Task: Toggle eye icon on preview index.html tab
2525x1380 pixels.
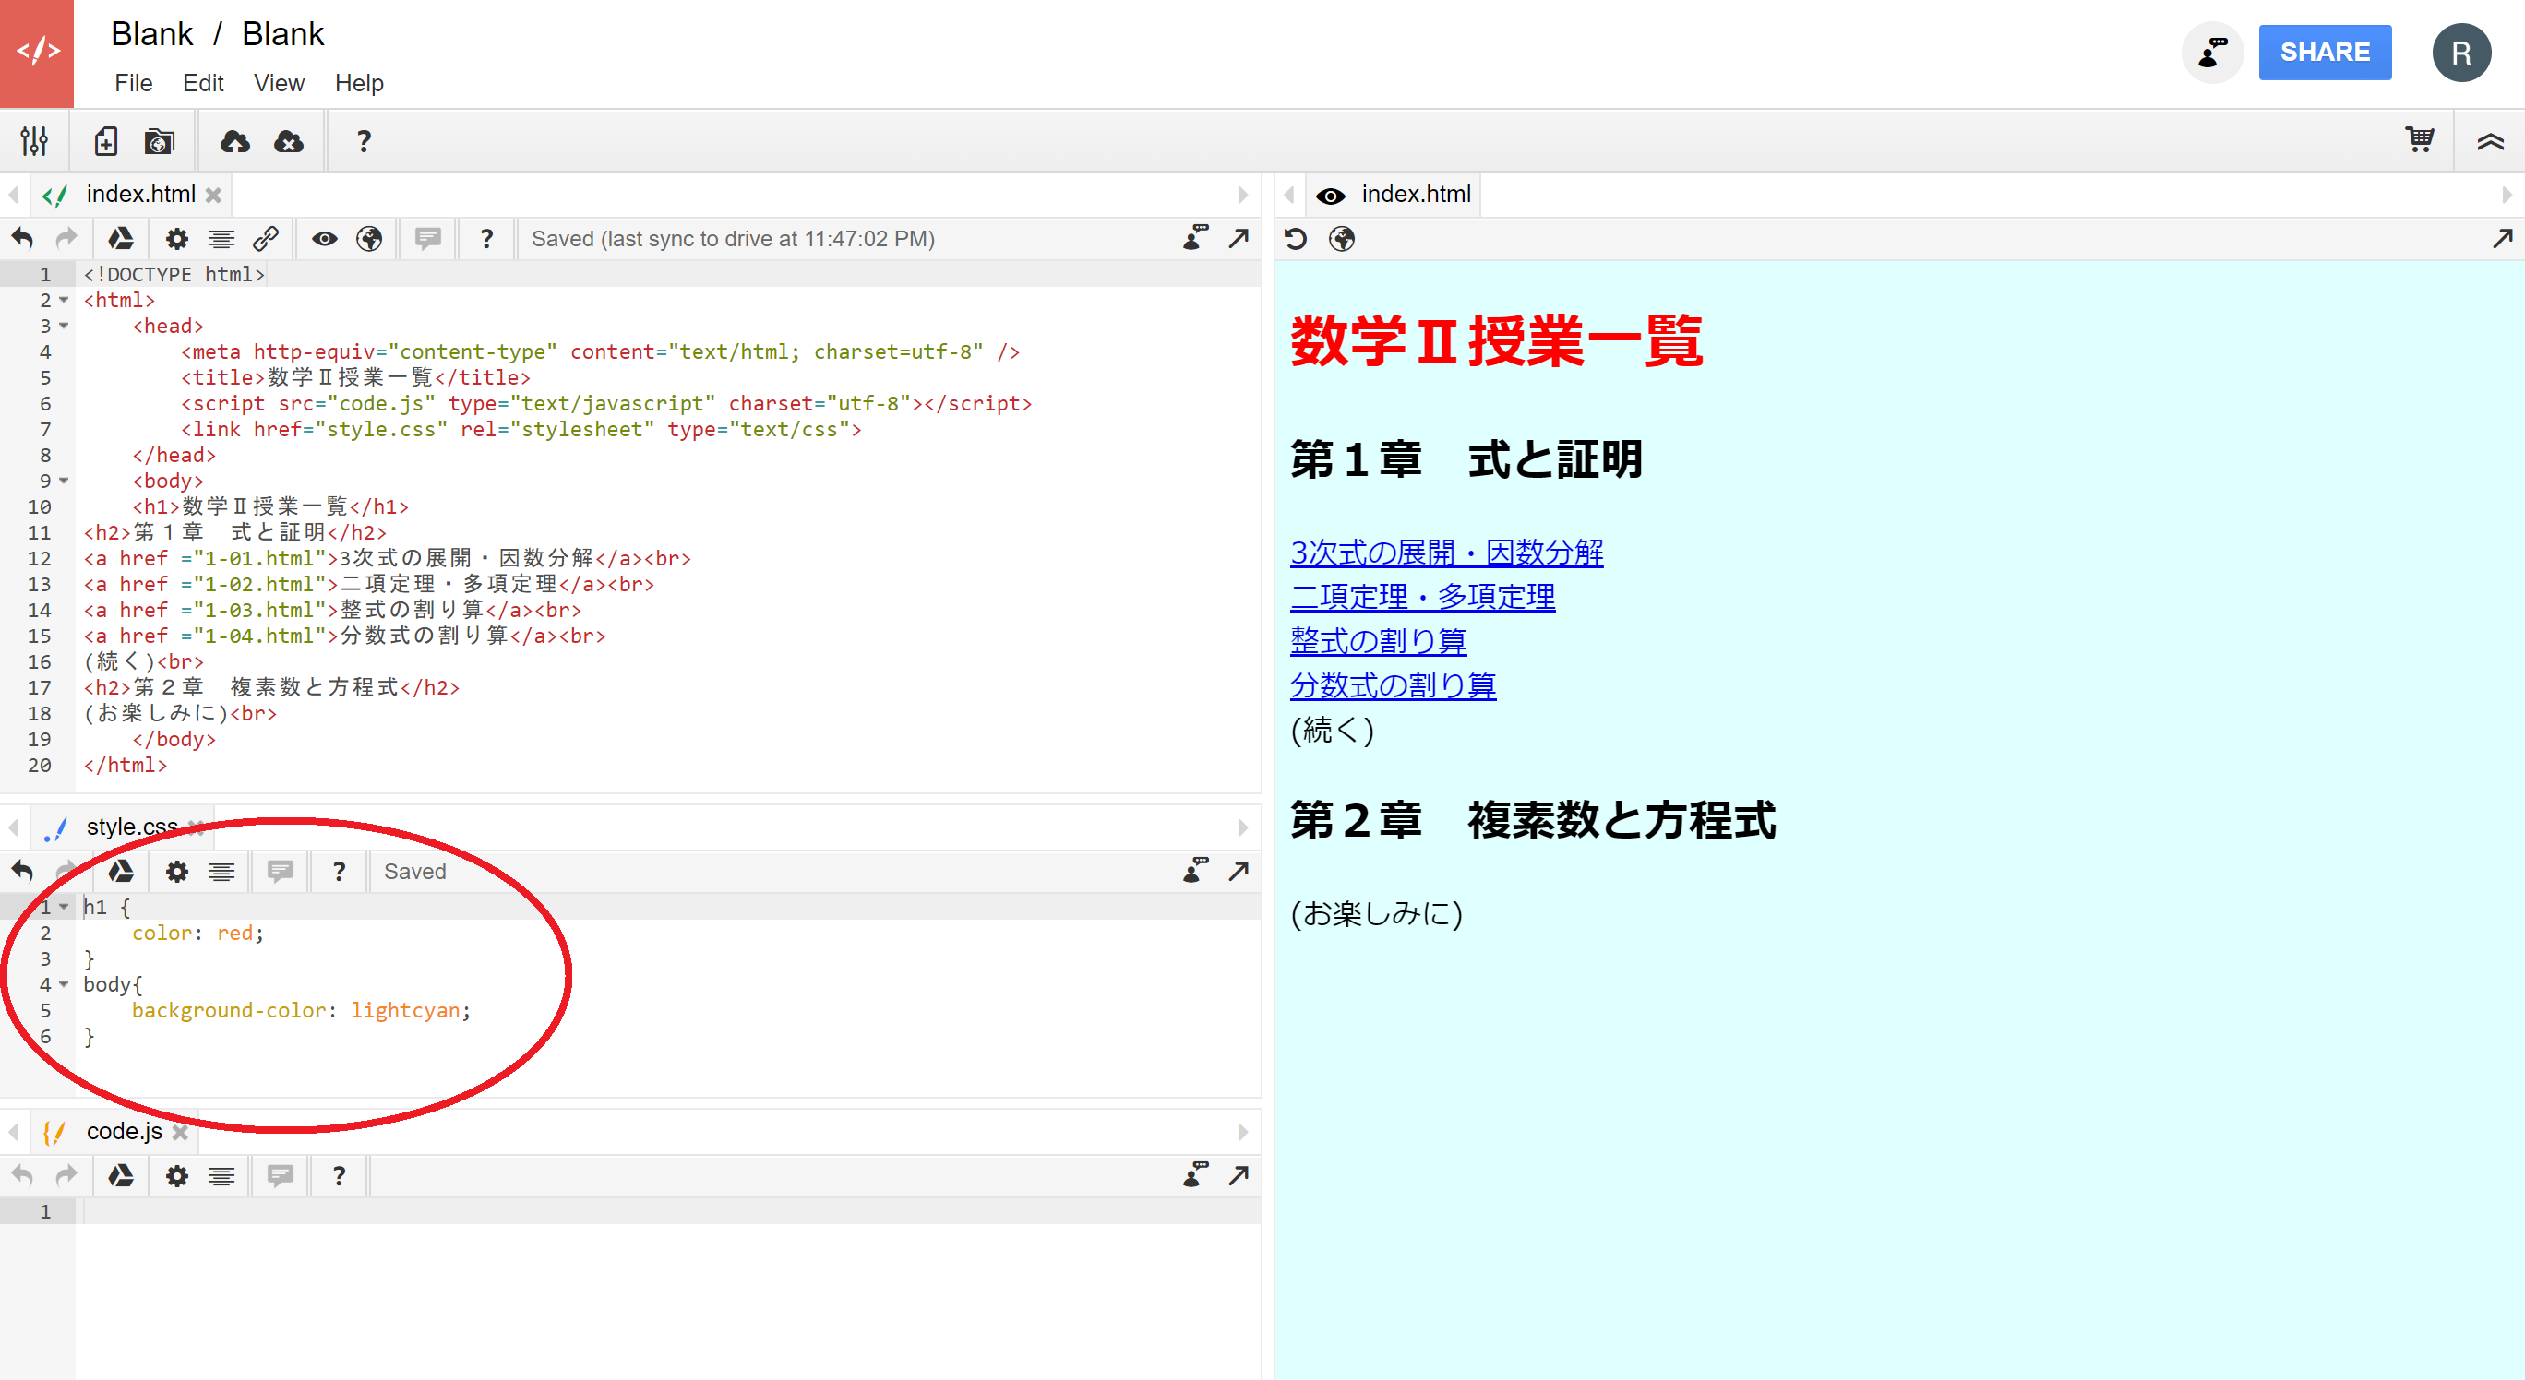Action: click(x=1329, y=196)
